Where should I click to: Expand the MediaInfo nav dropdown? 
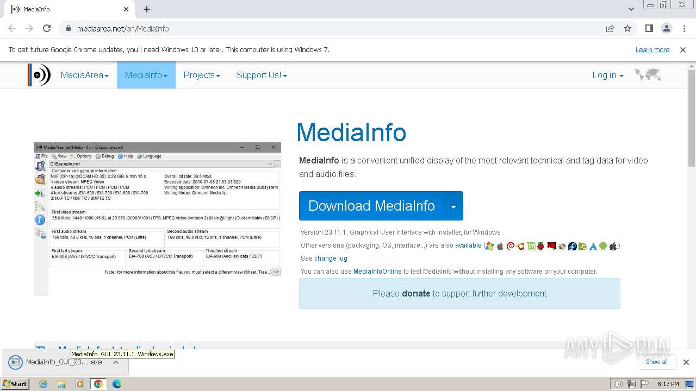coord(146,75)
